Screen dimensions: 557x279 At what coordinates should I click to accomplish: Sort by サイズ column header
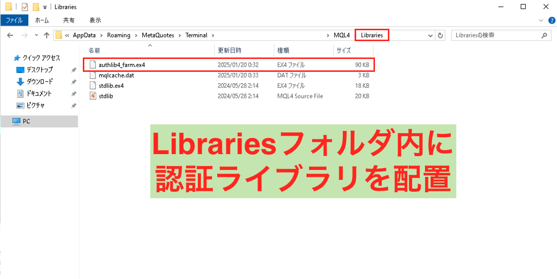coord(344,51)
